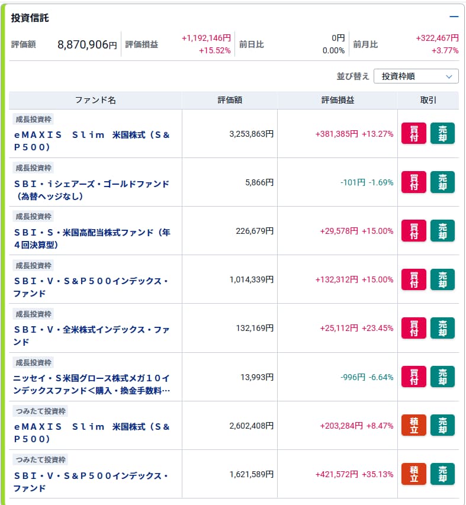466x505 pixels.
Task: Click 積立 for つみたて投資枠 SBI・V・S&P500
Action: click(413, 474)
